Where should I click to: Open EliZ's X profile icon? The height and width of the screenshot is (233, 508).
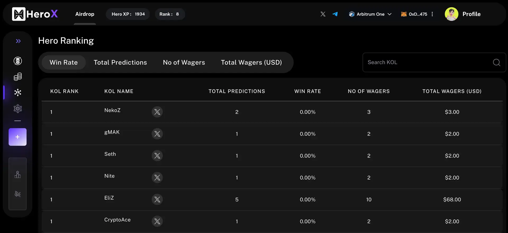[157, 199]
